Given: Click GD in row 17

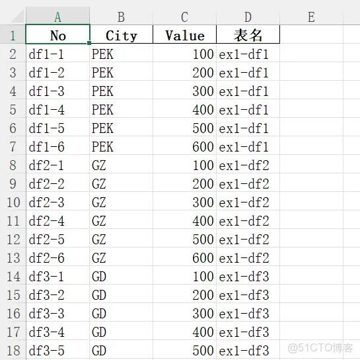Looking at the screenshot, I should pos(122,331).
